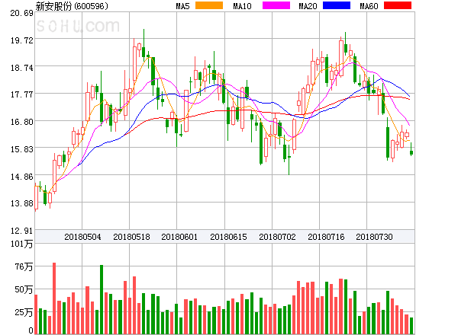The image size is (458, 335).
Task: Click the 20180518 date label
Action: coord(131,237)
